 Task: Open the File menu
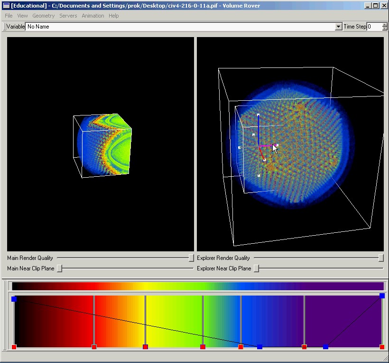tap(9, 16)
